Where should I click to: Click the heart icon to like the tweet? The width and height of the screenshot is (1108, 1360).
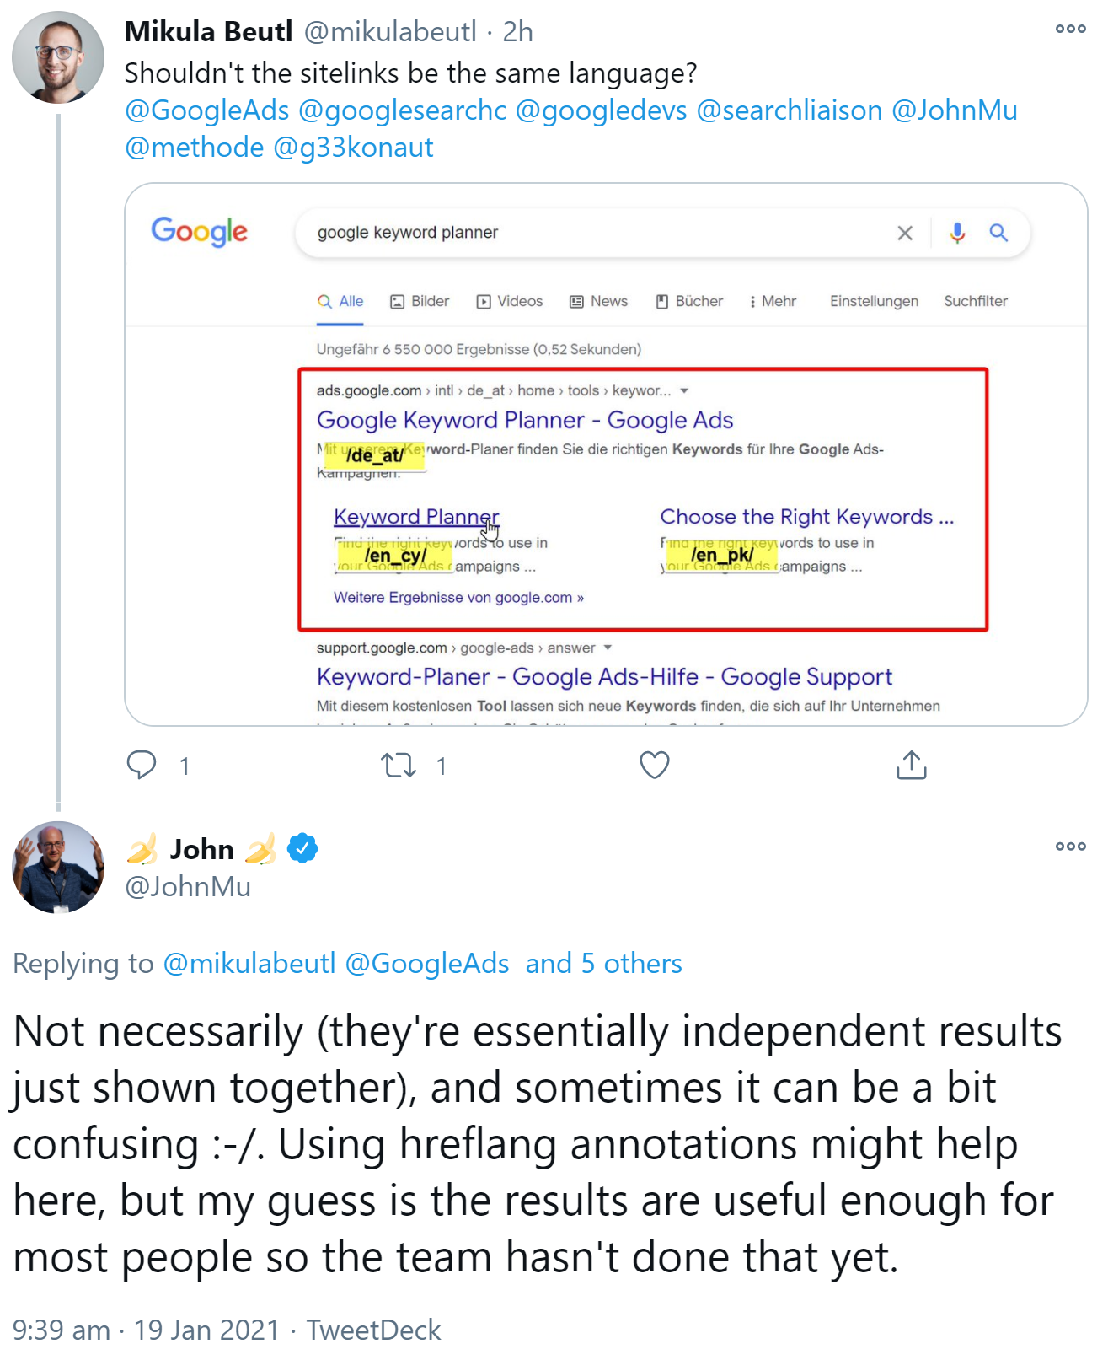(654, 765)
